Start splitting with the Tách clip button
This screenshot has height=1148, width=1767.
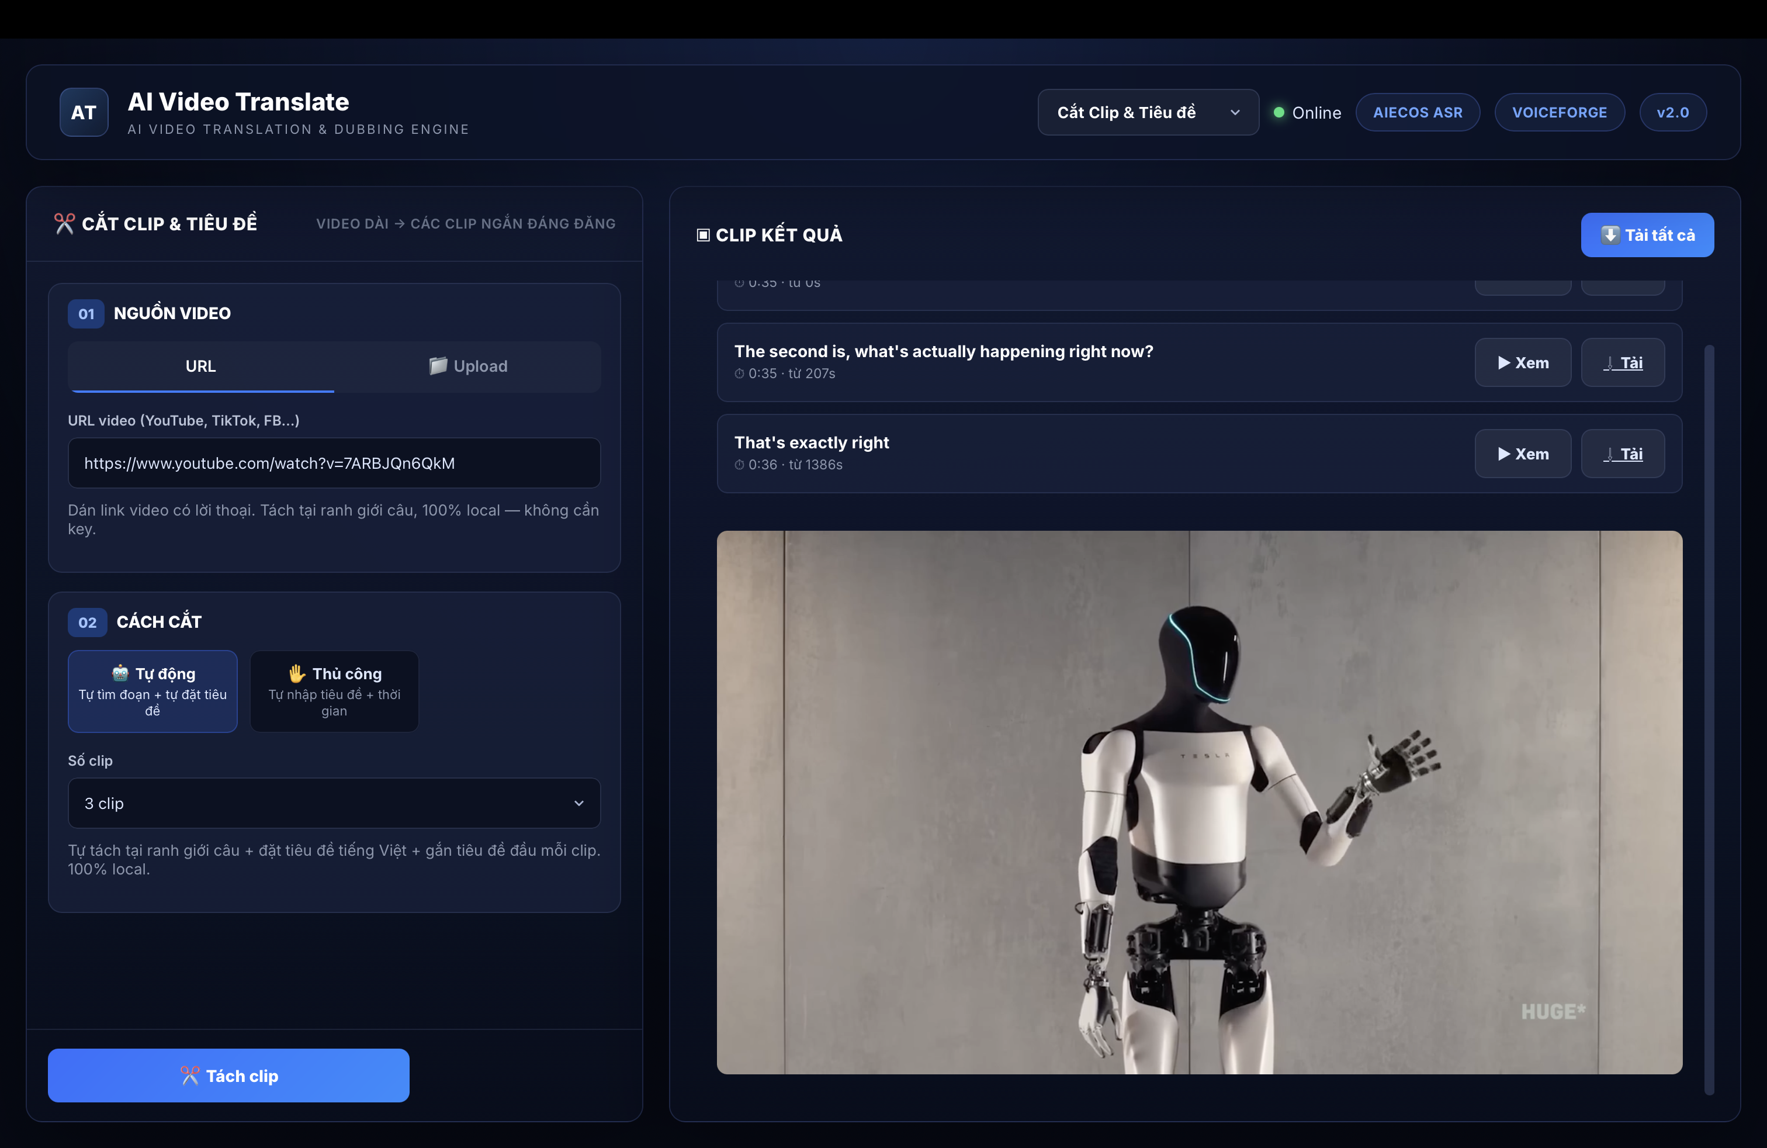[x=228, y=1076]
